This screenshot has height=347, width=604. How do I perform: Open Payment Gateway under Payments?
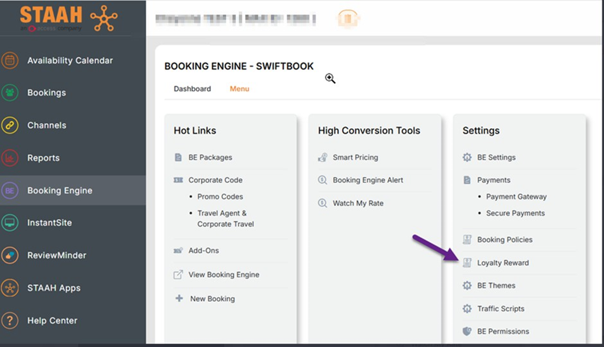pos(516,197)
